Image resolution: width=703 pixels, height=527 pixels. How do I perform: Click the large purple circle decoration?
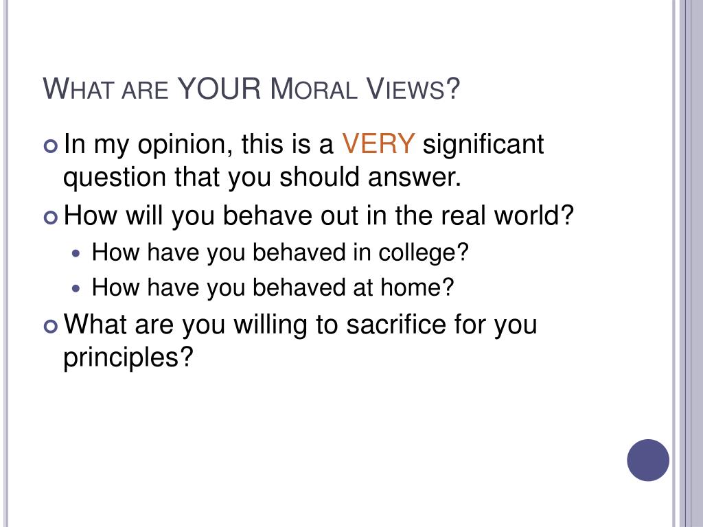click(648, 460)
